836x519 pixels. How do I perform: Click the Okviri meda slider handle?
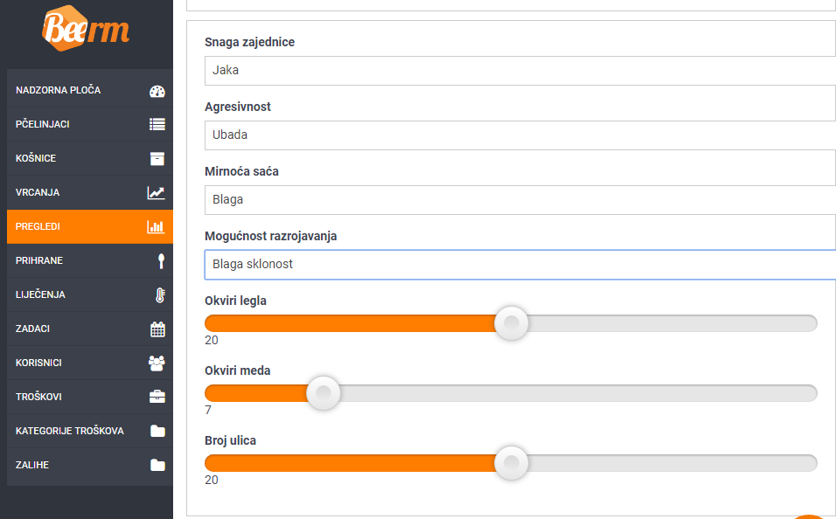pos(323,393)
